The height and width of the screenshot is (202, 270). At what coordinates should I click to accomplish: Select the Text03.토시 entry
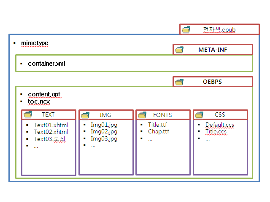[x=49, y=139]
